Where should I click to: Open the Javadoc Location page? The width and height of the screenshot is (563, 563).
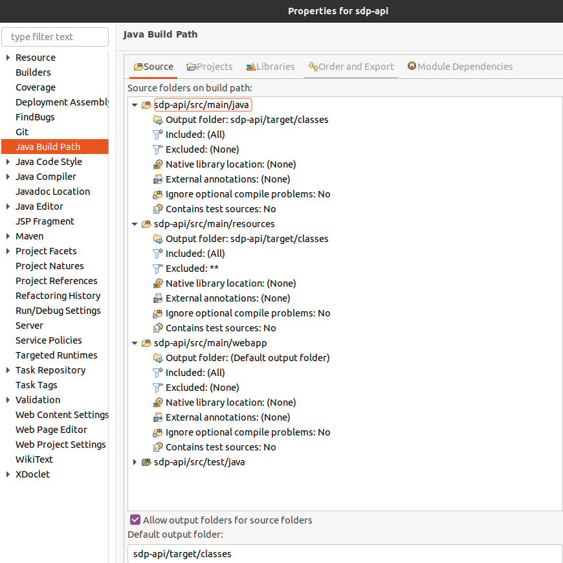pos(53,192)
